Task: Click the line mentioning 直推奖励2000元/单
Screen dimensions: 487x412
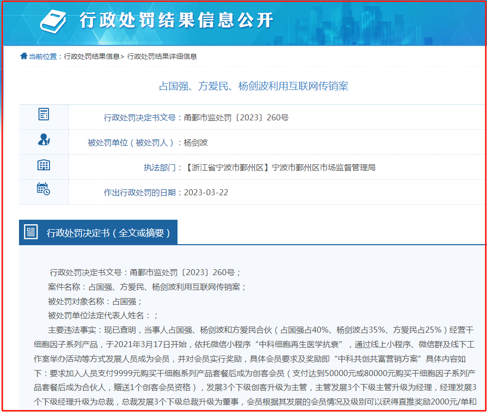Action: click(x=255, y=402)
